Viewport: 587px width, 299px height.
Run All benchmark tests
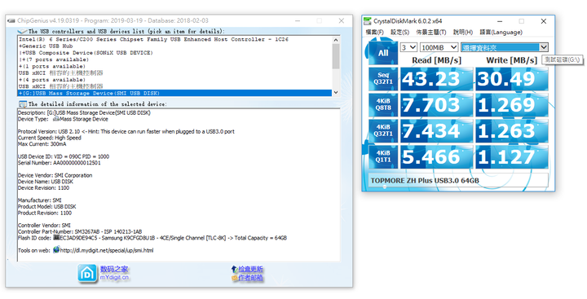(x=383, y=53)
